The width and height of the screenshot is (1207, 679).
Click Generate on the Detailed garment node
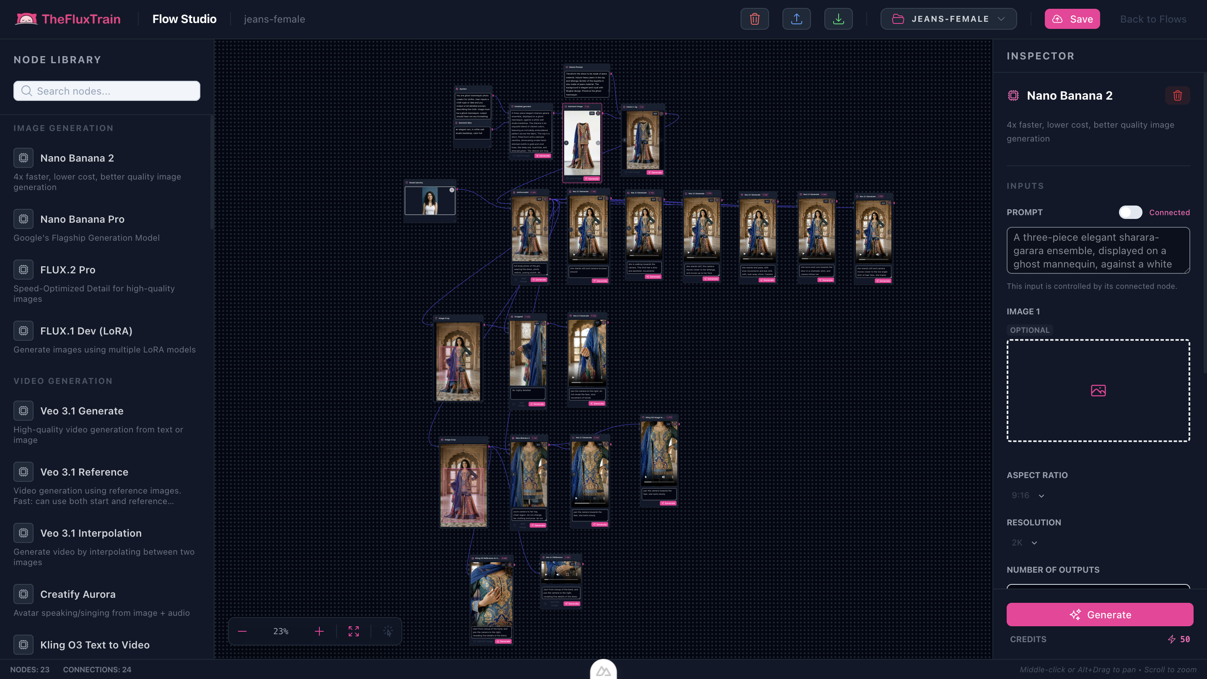click(x=543, y=156)
